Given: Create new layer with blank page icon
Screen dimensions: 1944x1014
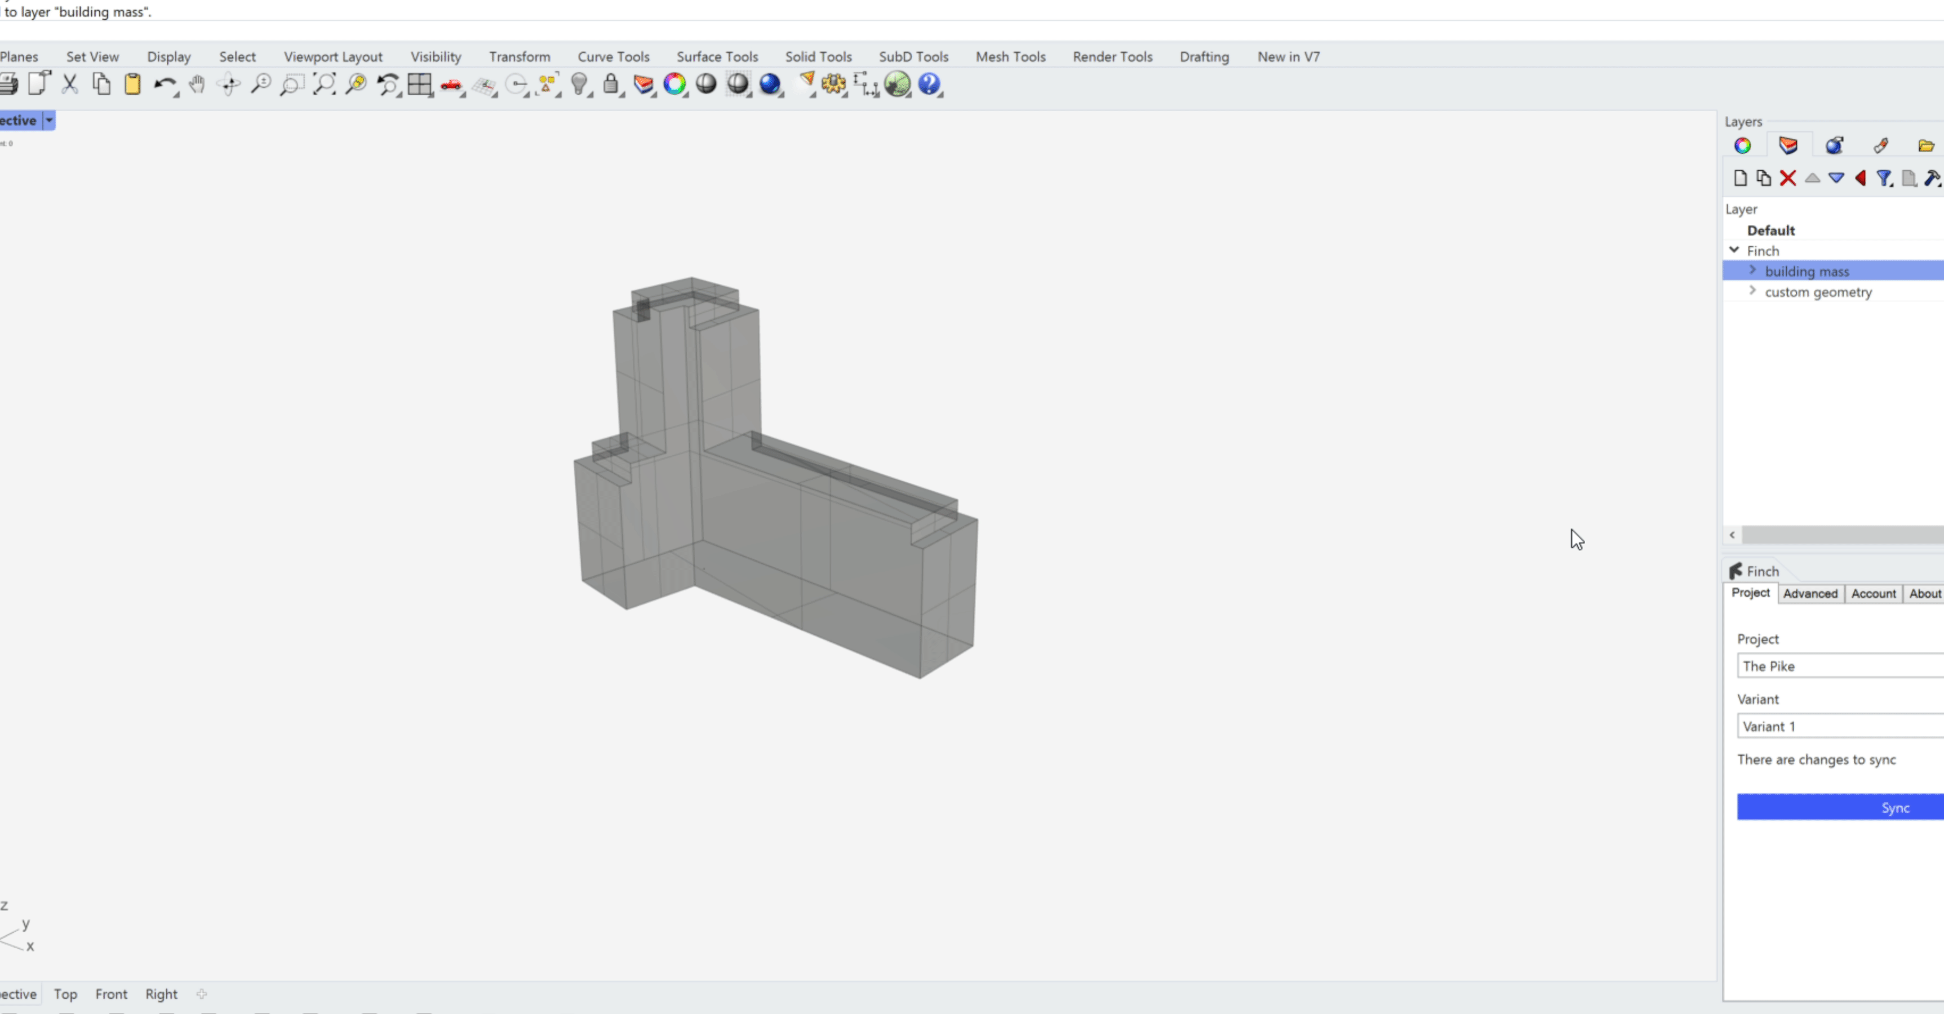Looking at the screenshot, I should point(1740,178).
